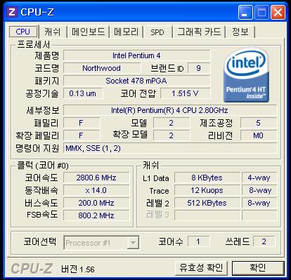Go to the 메모리 tab
291x280 pixels.
pos(127,32)
